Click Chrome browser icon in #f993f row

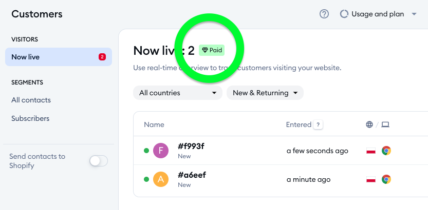[x=386, y=151]
